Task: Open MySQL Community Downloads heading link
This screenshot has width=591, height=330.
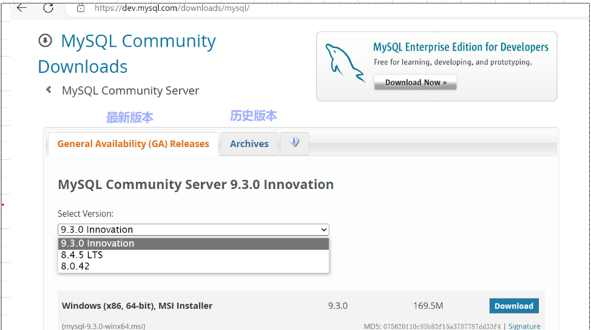Action: click(127, 53)
